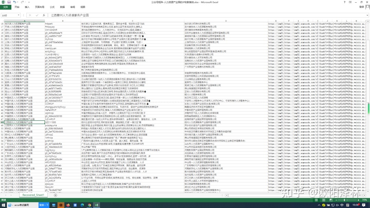This screenshot has width=370, height=208.
Task: Switch to the 开始 ribbon tab
Action: (x=17, y=7)
